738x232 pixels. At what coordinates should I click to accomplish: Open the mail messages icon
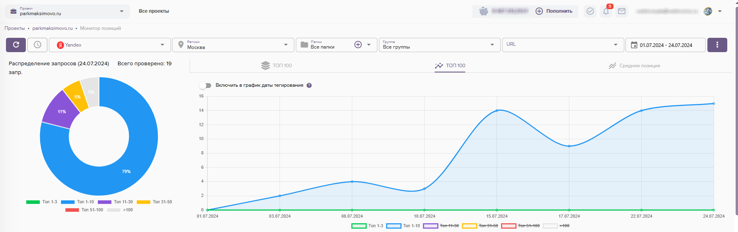pyautogui.click(x=621, y=12)
